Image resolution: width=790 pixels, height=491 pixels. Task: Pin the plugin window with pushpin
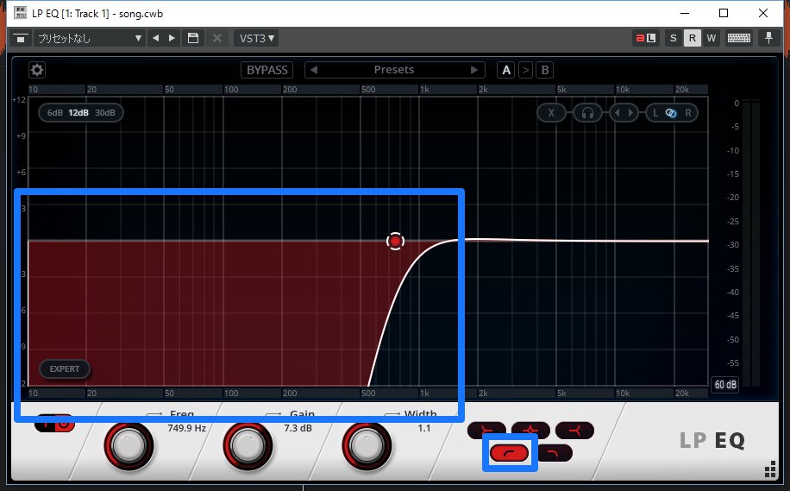(x=768, y=38)
